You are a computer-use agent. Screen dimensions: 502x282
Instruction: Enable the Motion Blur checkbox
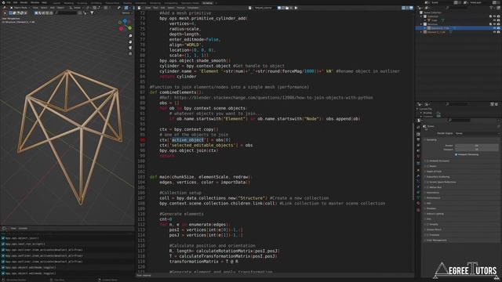[x=427, y=187]
